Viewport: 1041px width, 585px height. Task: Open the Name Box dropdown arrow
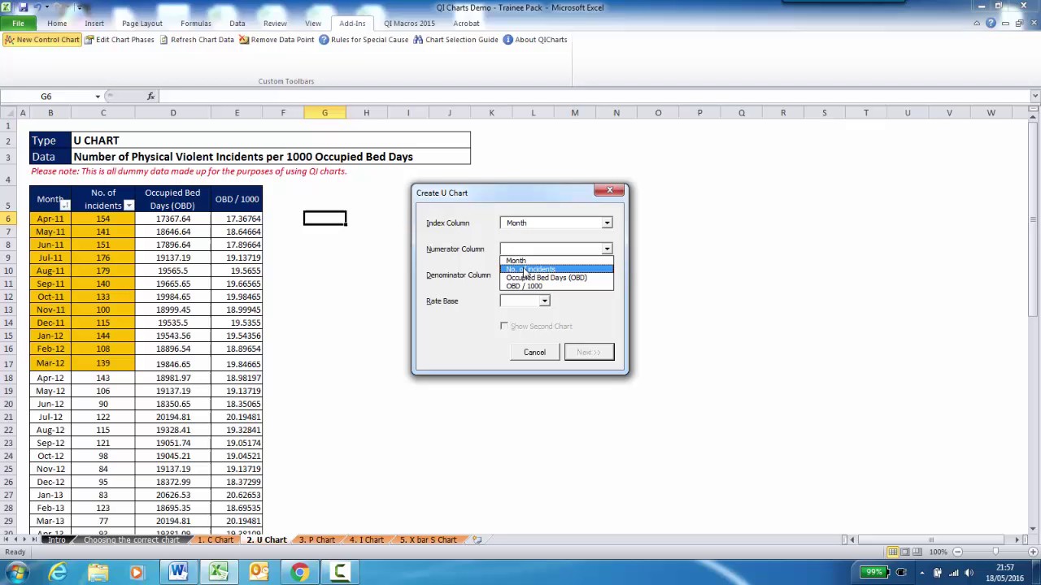[98, 96]
